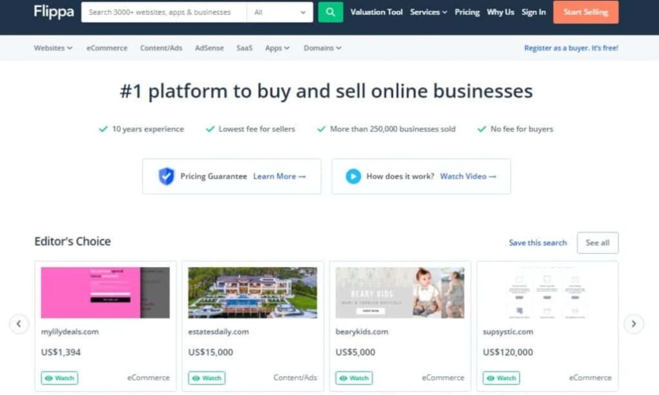Click Sign In
This screenshot has width=659, height=395.
click(534, 12)
